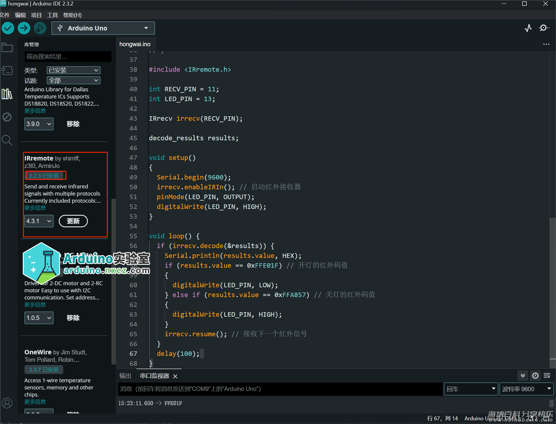Click 更新 button for IRremote library

click(x=73, y=221)
